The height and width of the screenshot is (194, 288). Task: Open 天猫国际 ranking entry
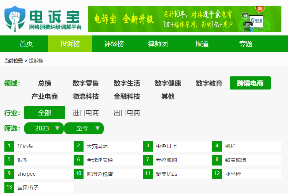(97, 146)
